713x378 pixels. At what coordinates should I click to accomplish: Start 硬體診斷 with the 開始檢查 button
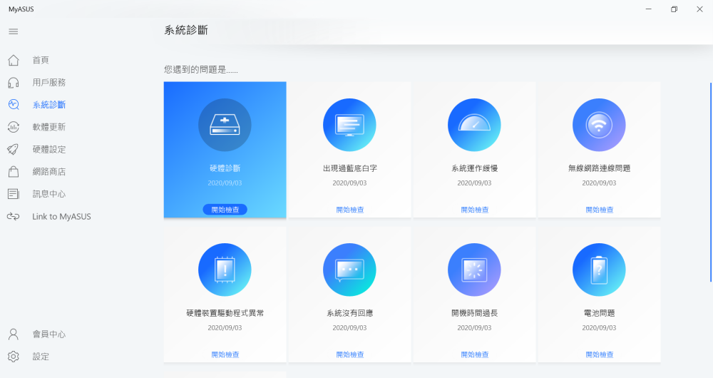[x=225, y=210]
